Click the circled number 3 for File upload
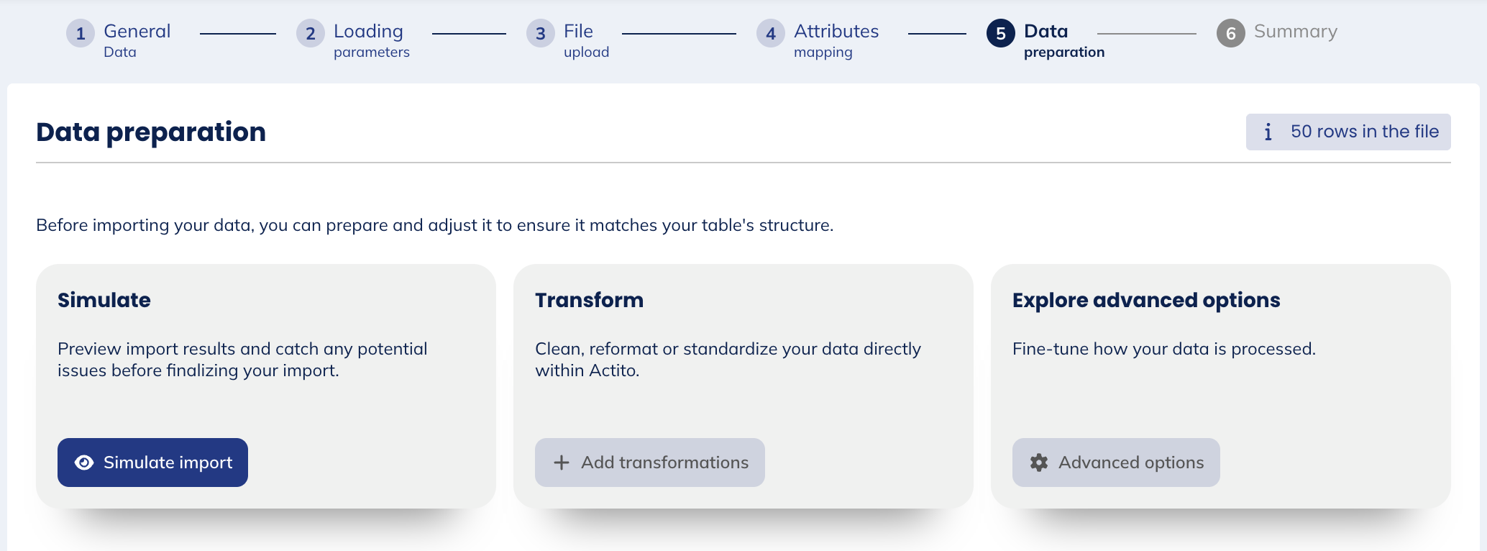 [540, 32]
